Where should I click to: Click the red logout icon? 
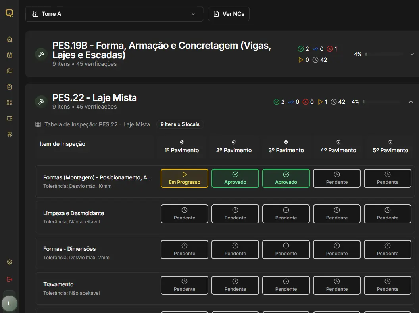point(10,279)
